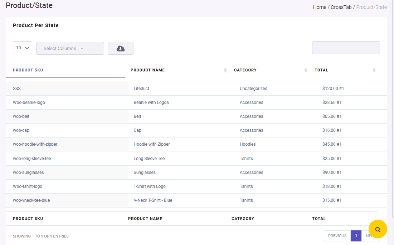
Task: Sort by Product Name column arrows
Action: tap(225, 70)
